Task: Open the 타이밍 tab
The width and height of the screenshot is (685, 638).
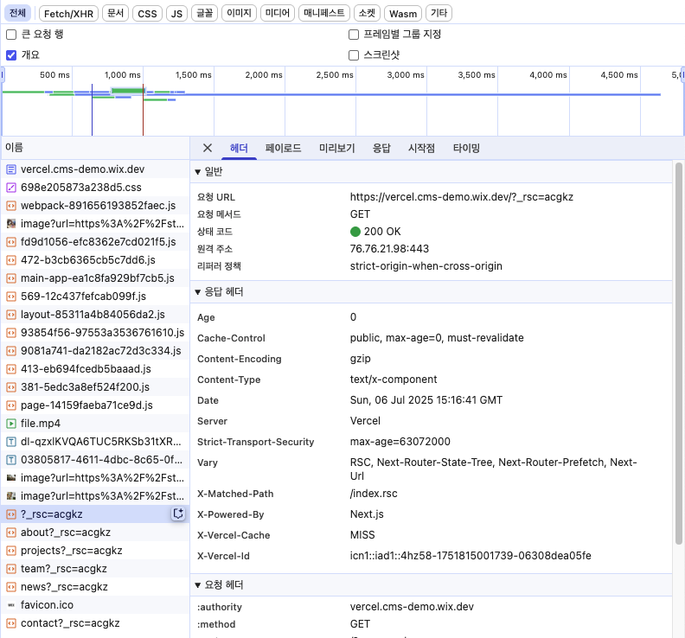Action: point(466,148)
